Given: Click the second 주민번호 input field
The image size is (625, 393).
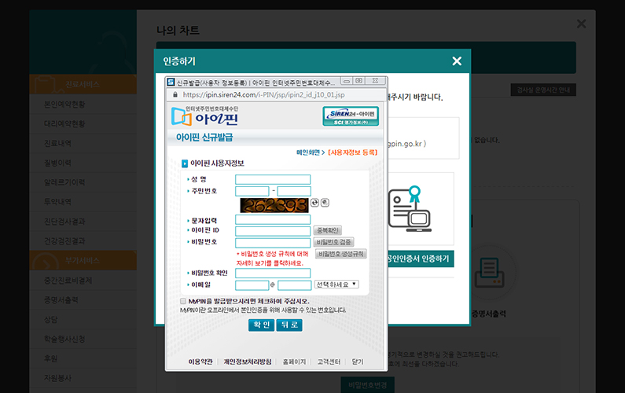Looking at the screenshot, I should tap(294, 191).
